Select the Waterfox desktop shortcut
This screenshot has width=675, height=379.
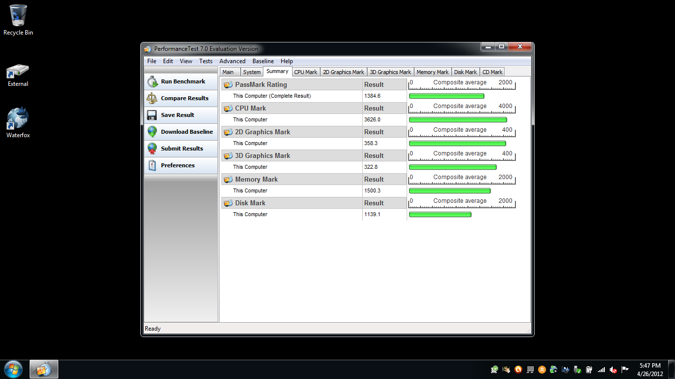tap(18, 122)
